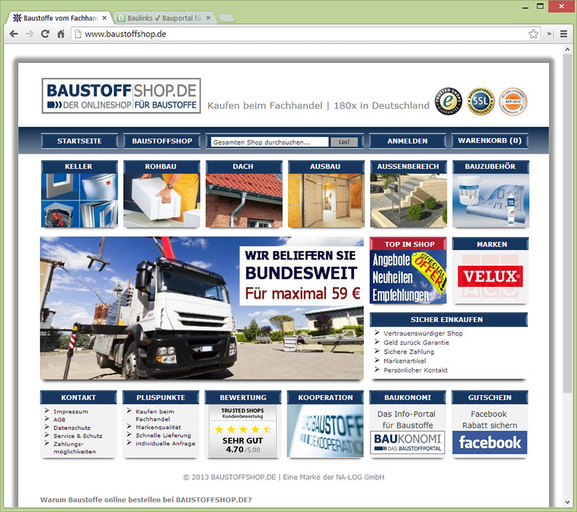577x512 pixels.
Task: Open ANMELDEN to log in
Action: pos(407,141)
